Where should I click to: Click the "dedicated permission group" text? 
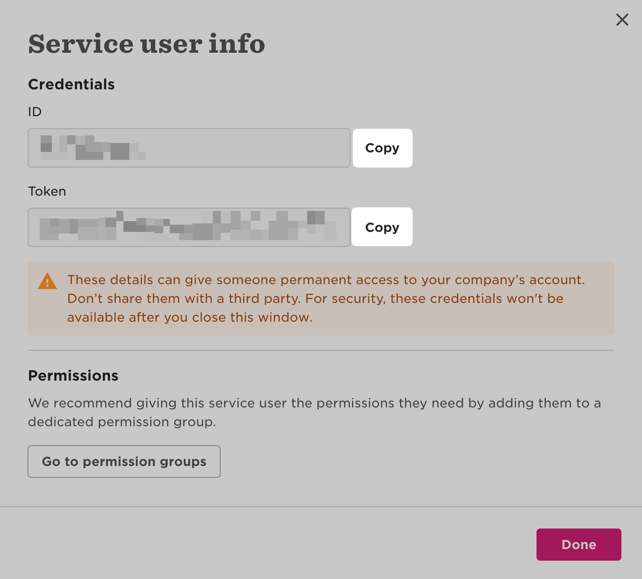coord(122,422)
